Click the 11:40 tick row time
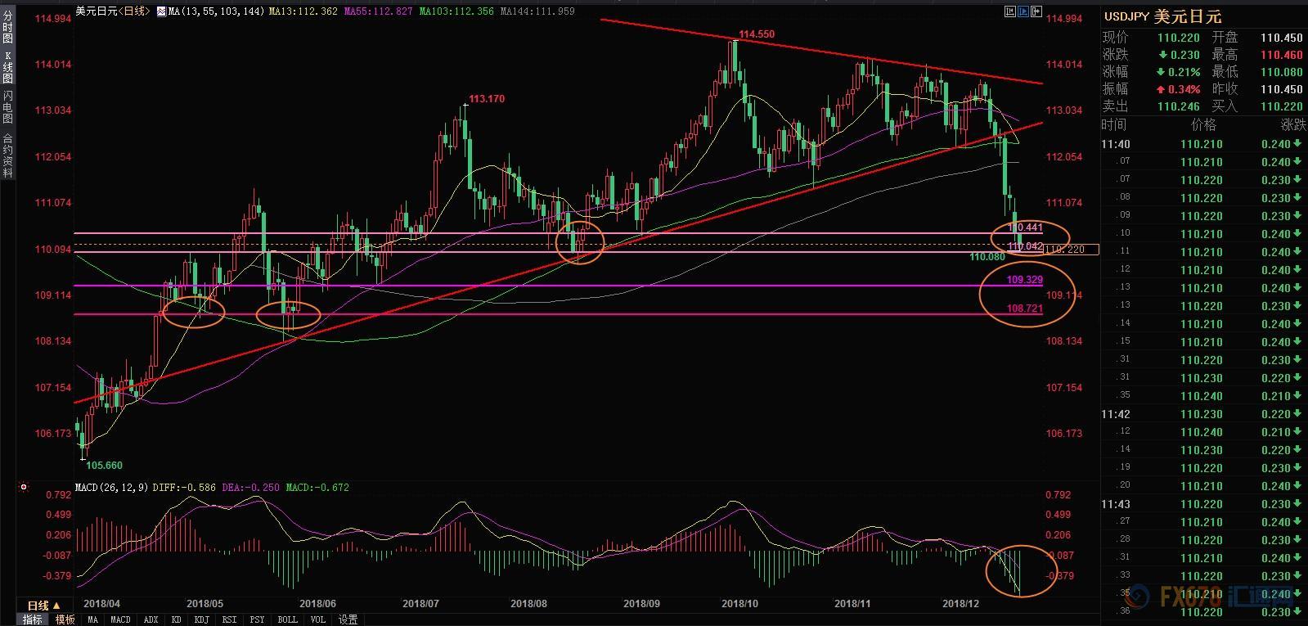 [x=1116, y=144]
